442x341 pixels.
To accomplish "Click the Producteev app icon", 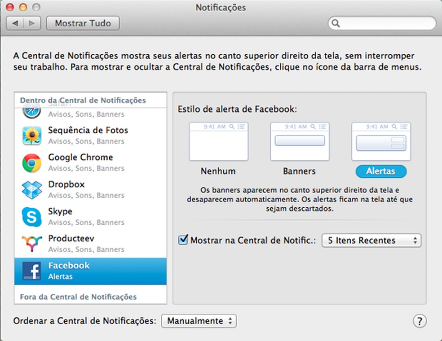I will point(31,243).
